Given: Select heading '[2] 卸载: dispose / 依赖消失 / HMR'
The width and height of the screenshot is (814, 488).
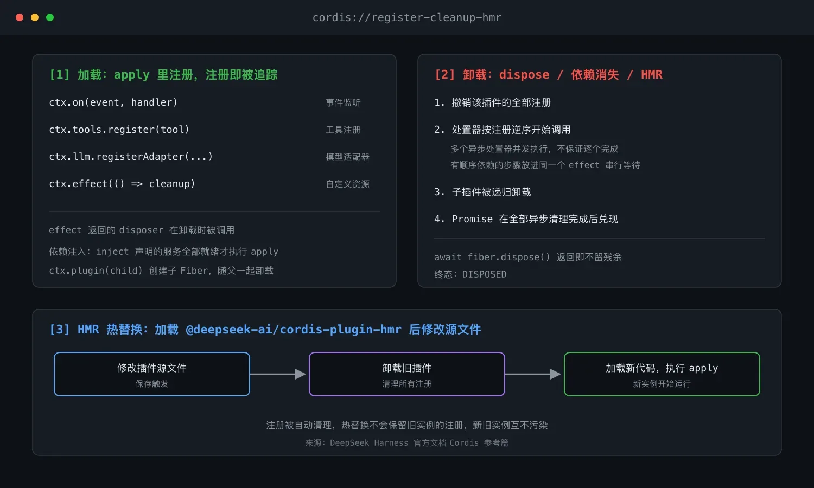Looking at the screenshot, I should [548, 75].
